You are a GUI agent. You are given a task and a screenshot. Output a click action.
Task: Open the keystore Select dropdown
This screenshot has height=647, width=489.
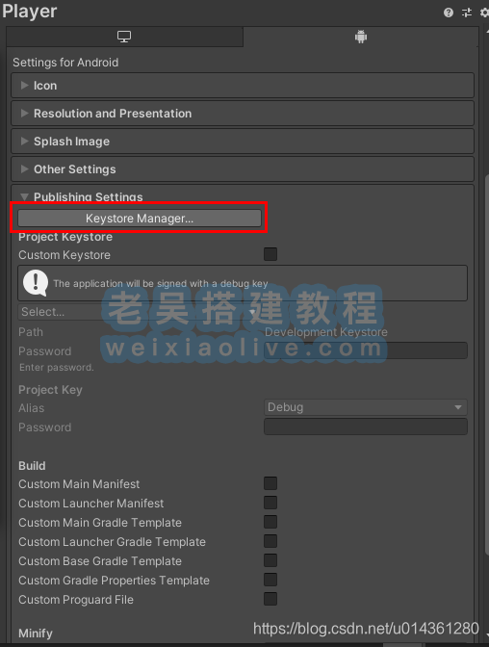tap(139, 312)
